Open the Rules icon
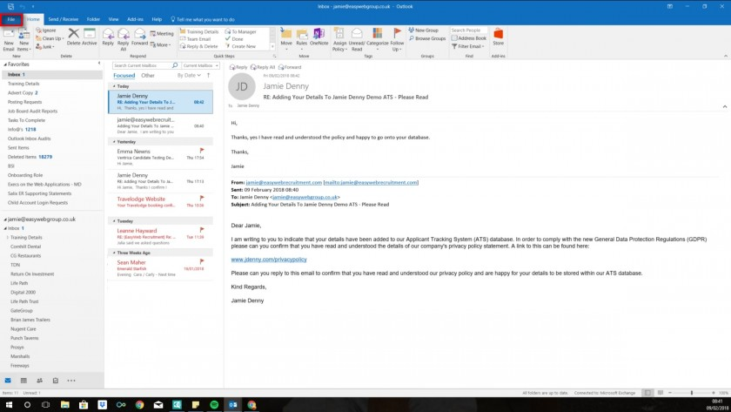The height and width of the screenshot is (412, 731). 302,34
